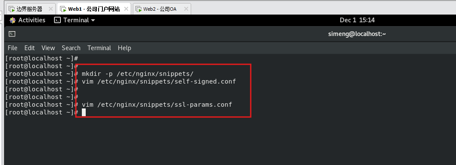Click the Web2 VM running icon
Viewport: 456px width, 165px height.
(139, 9)
